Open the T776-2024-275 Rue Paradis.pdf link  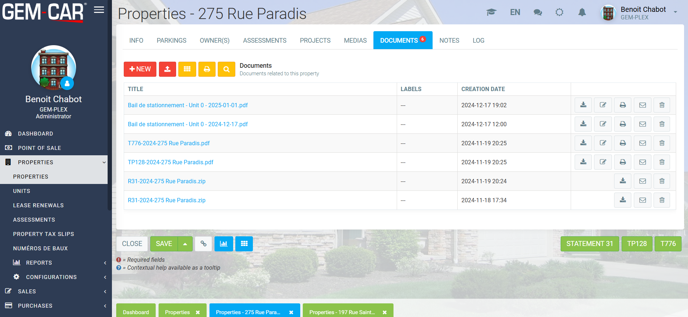(169, 143)
